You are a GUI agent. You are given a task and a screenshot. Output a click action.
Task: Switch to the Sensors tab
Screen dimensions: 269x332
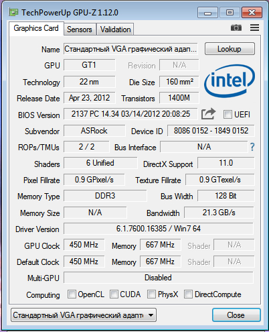[80, 30]
